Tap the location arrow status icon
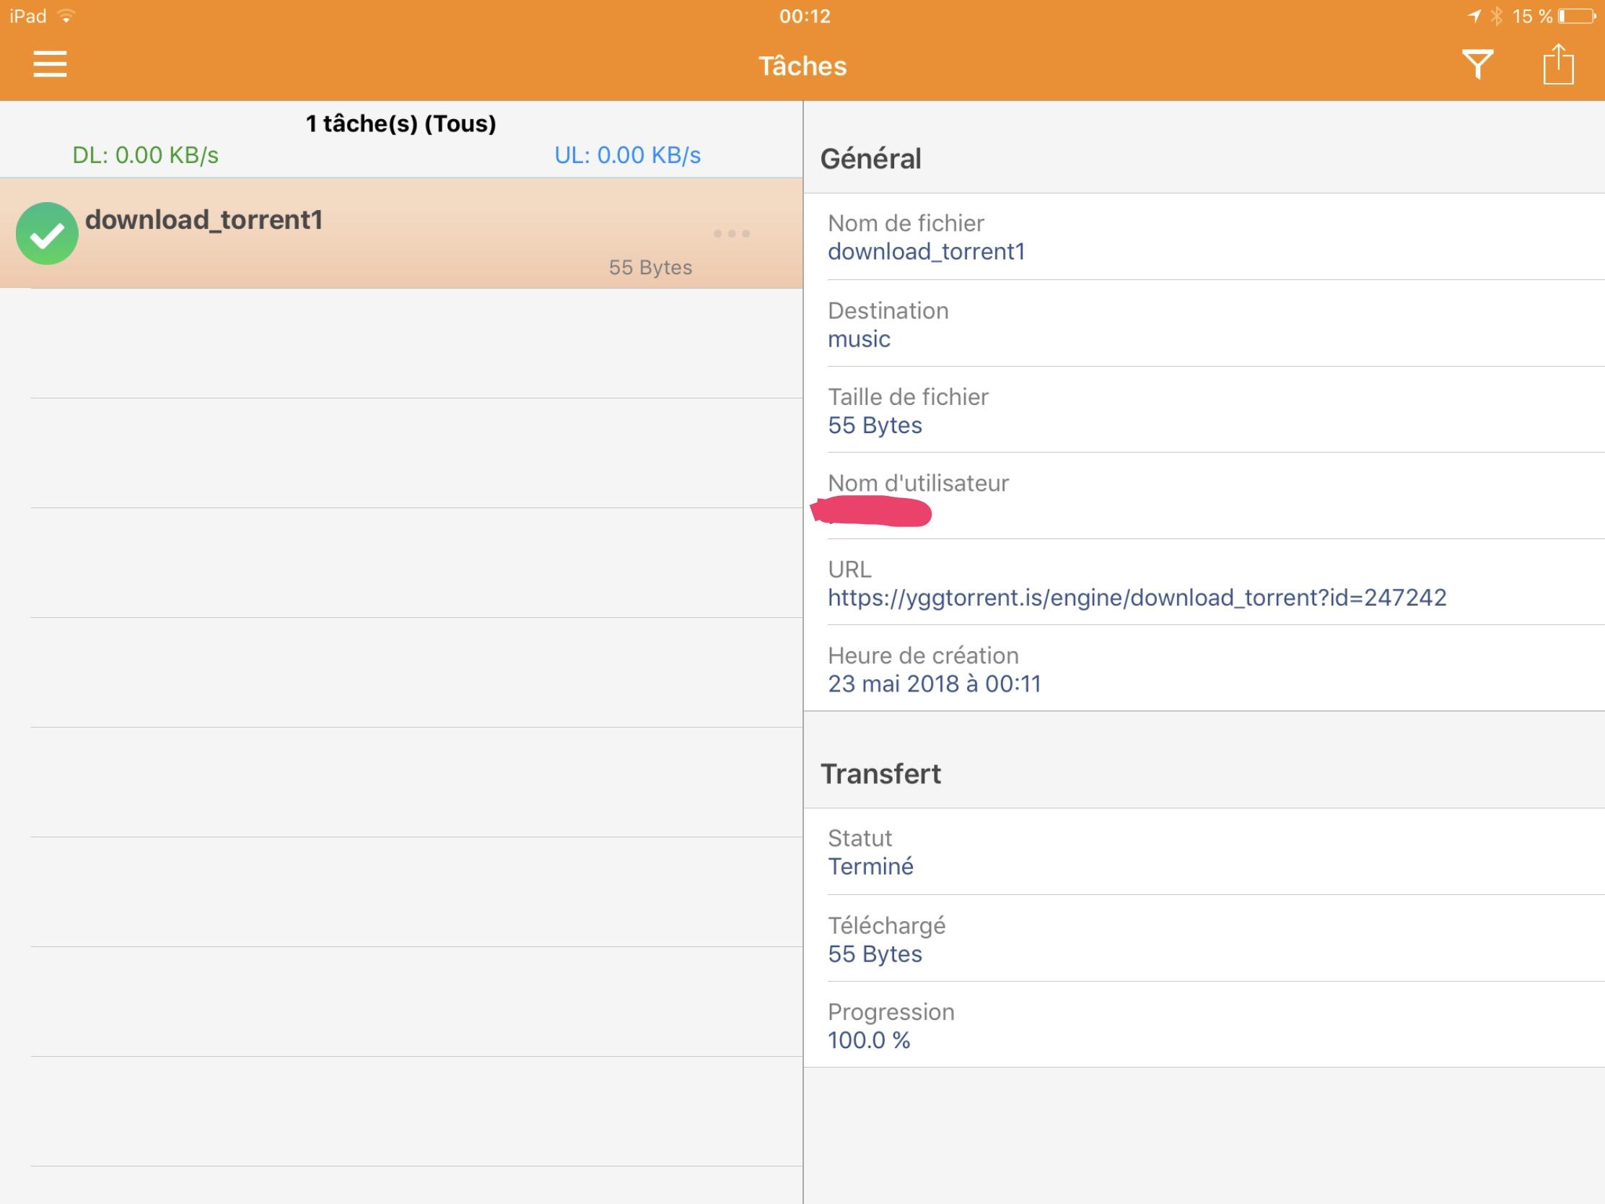 pyautogui.click(x=1474, y=16)
